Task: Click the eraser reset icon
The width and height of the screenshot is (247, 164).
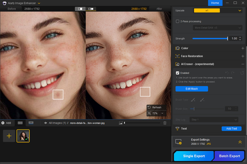Action: pyautogui.click(x=242, y=73)
